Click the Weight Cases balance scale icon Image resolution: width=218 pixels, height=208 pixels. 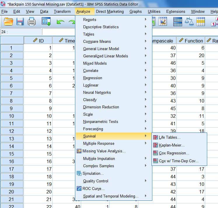click(189, 22)
